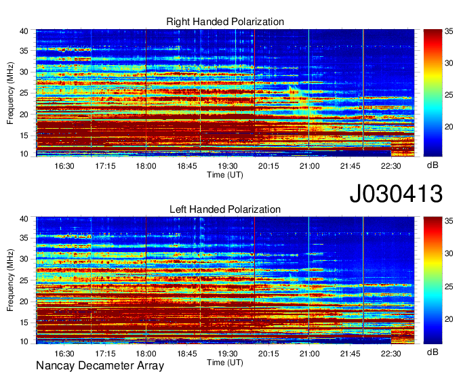Click 'Frequency (MHz)' label of Right Handed plot
Screen dimensions: 461x374
point(10,93)
